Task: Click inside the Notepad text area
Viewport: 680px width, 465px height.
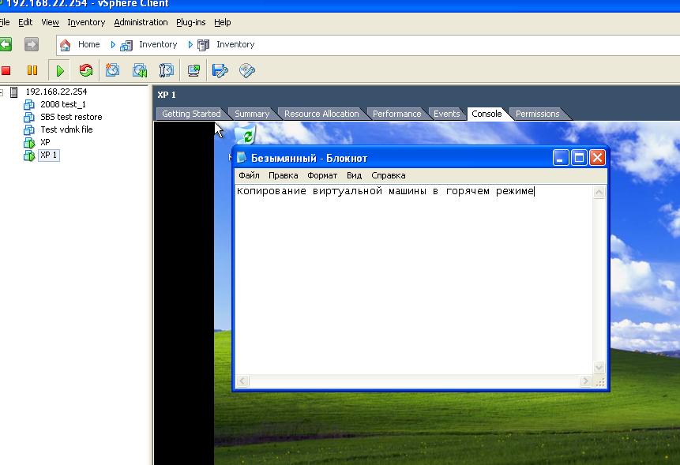Action: tap(414, 280)
